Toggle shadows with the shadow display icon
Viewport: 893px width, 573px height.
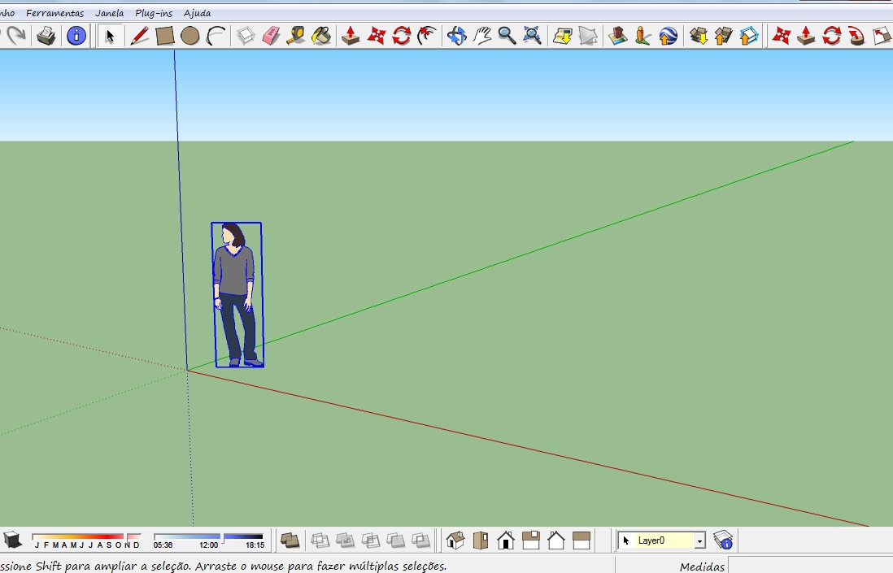[x=12, y=538]
